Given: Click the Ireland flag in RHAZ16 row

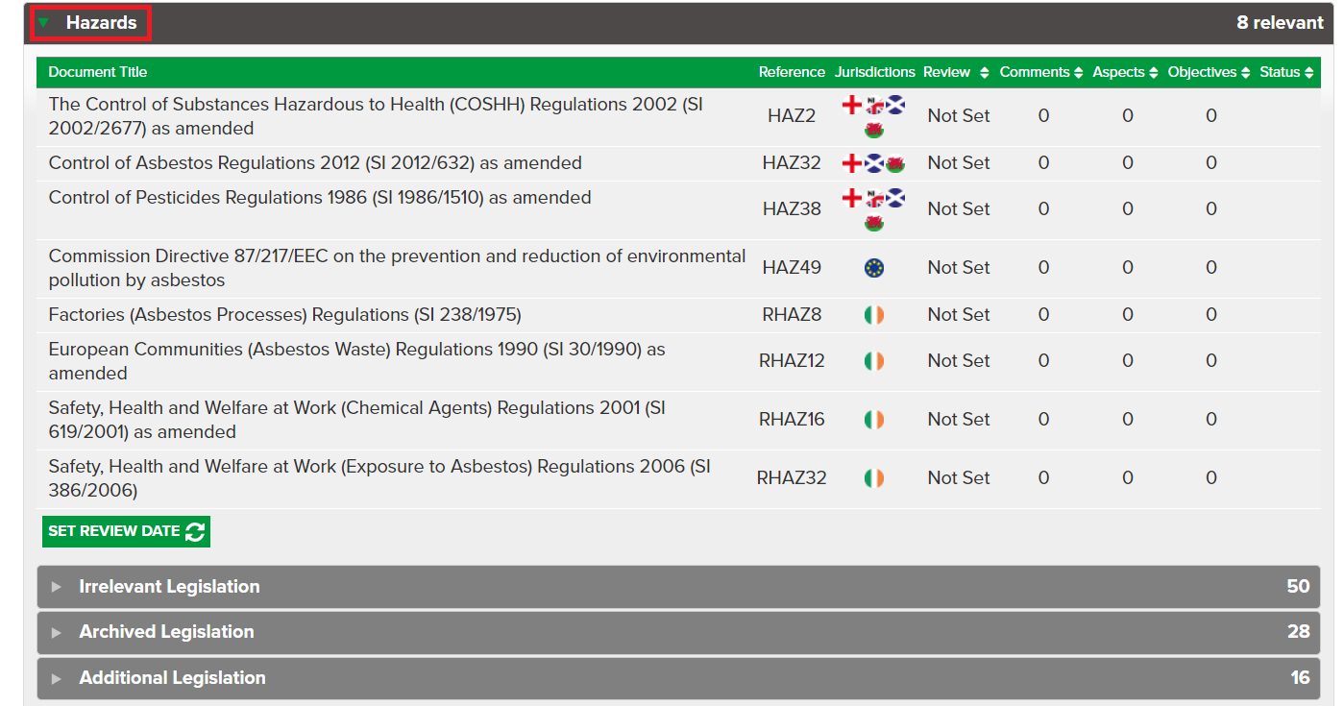Looking at the screenshot, I should pos(874,420).
